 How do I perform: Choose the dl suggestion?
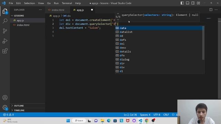coord(159,71)
